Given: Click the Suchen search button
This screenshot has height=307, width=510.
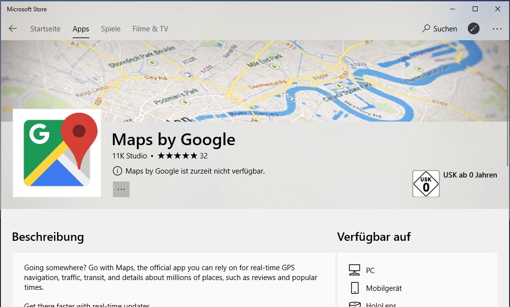Looking at the screenshot, I should [439, 28].
